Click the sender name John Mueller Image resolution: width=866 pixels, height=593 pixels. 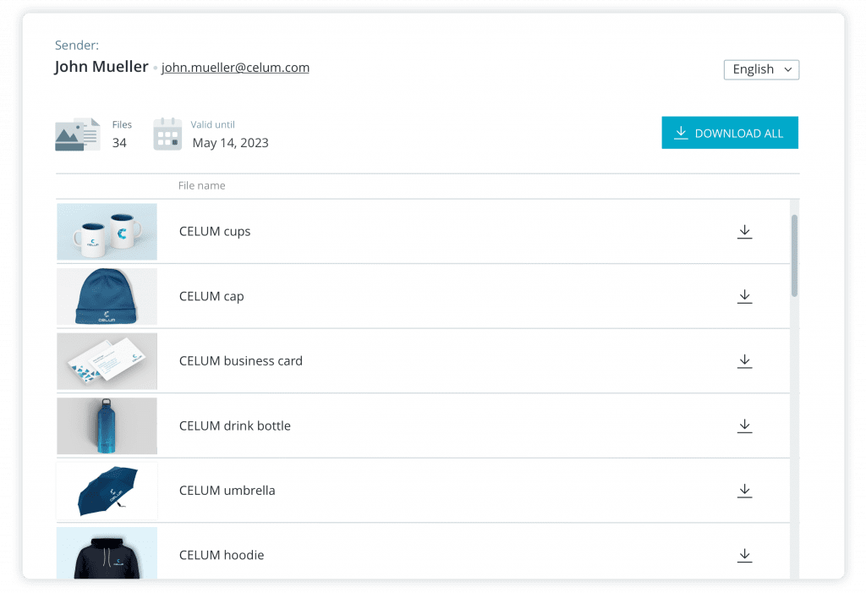(101, 67)
